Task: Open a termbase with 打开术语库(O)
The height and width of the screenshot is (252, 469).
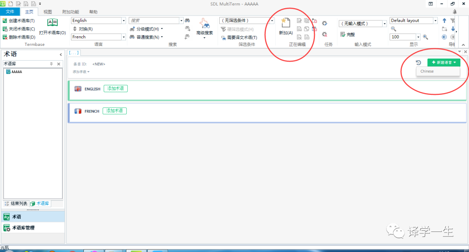Action: point(53,26)
